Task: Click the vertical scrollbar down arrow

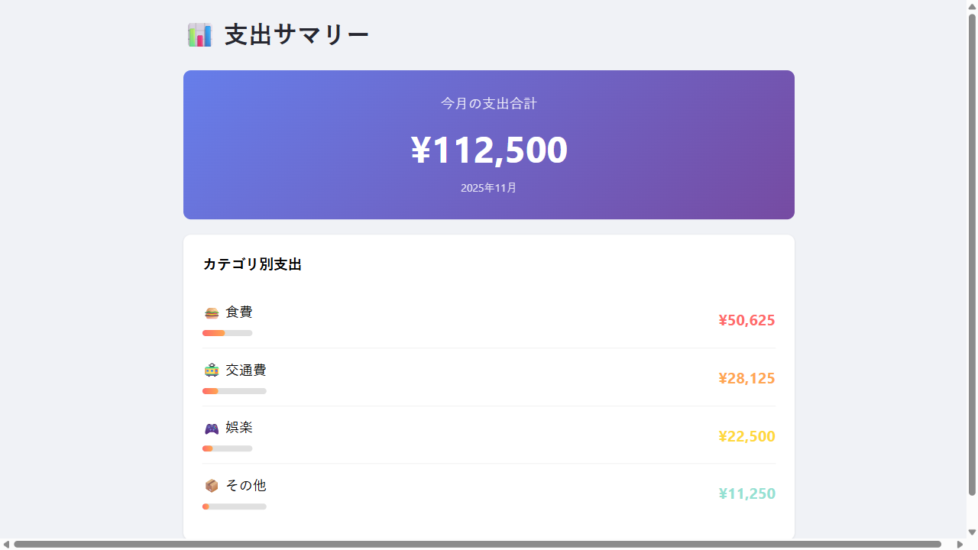Action: click(x=972, y=532)
